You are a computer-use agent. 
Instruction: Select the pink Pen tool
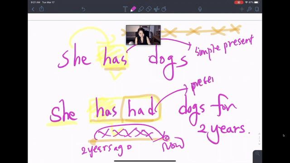click(x=133, y=9)
